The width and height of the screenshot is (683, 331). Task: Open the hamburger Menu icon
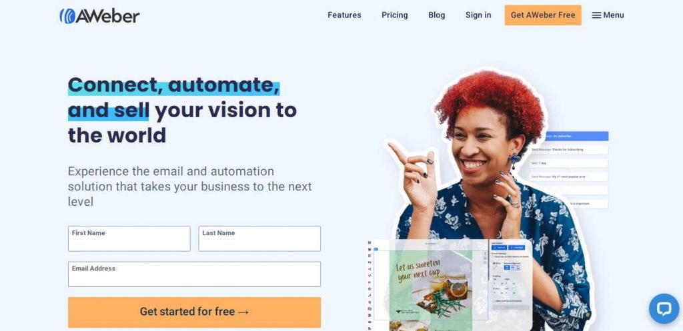pos(596,15)
